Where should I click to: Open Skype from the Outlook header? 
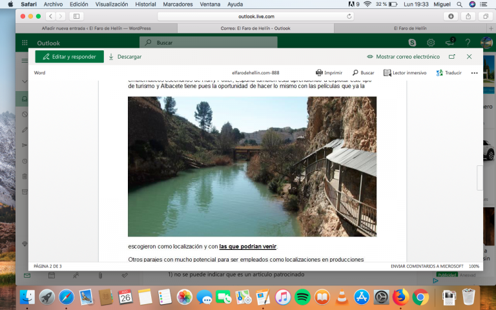(412, 43)
